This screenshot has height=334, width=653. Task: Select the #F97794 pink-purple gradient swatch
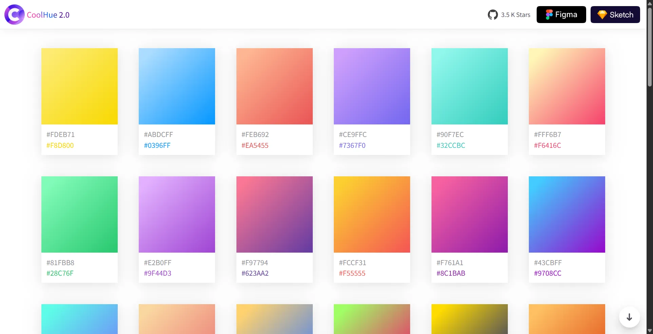coord(274,214)
